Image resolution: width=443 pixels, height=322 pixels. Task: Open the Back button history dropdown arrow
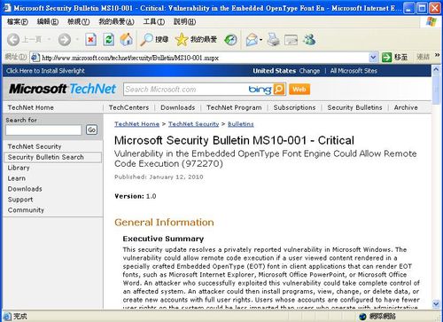pos(49,39)
